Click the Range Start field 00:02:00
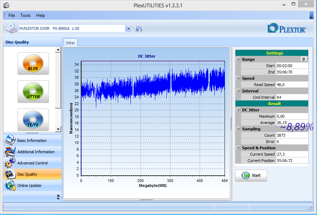 292,65
